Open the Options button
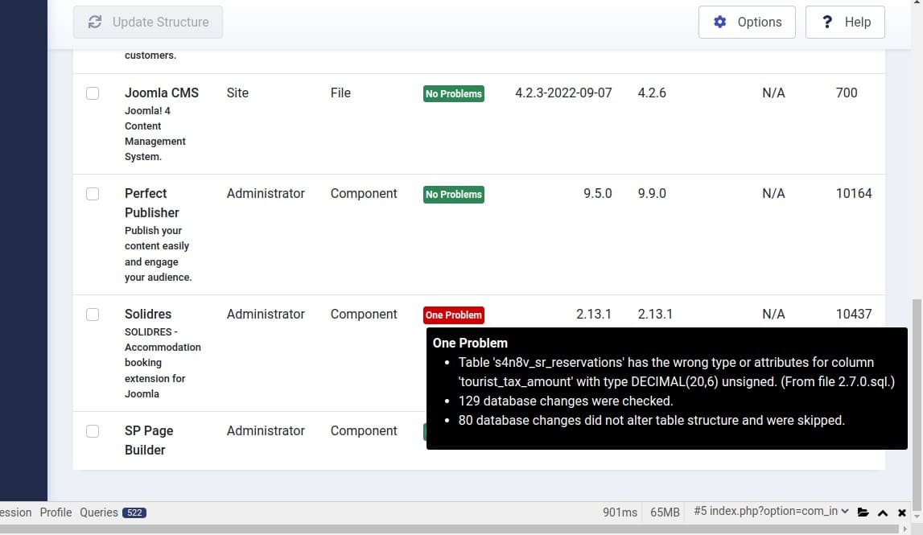The height and width of the screenshot is (535, 923). click(747, 22)
